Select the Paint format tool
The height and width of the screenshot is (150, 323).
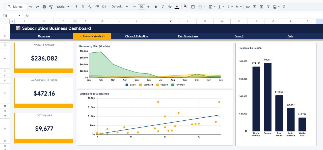(x=51, y=7)
